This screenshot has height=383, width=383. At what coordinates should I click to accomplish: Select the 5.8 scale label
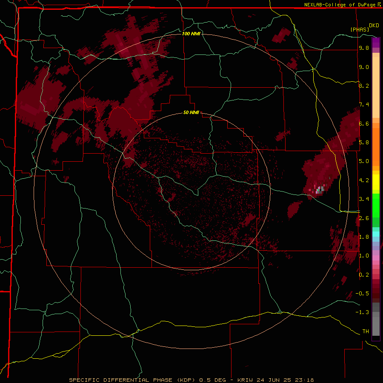[364, 143]
